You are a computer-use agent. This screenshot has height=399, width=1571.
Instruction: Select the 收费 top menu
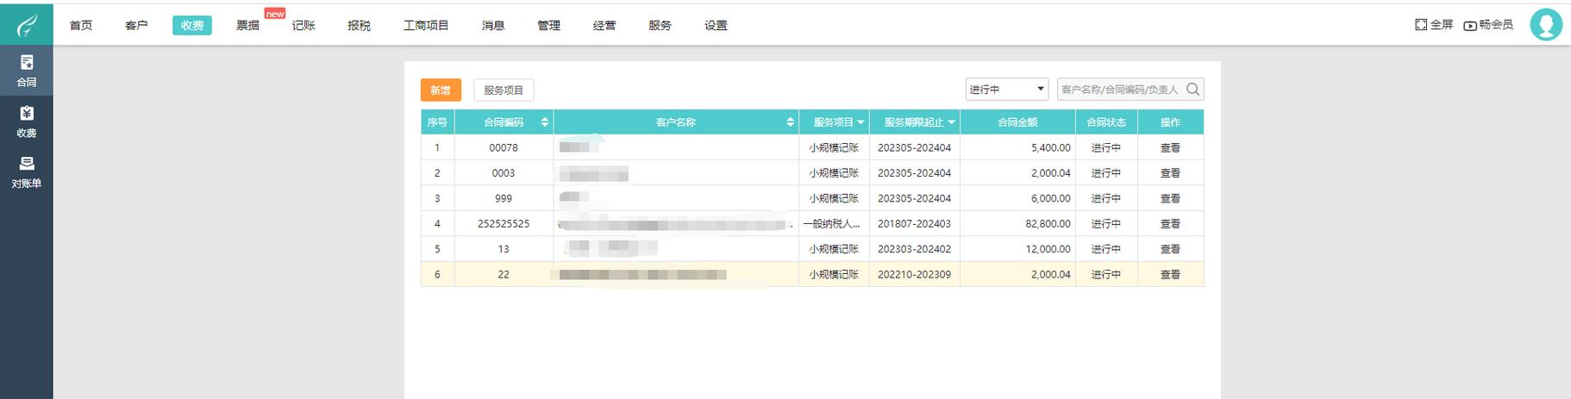tap(192, 25)
